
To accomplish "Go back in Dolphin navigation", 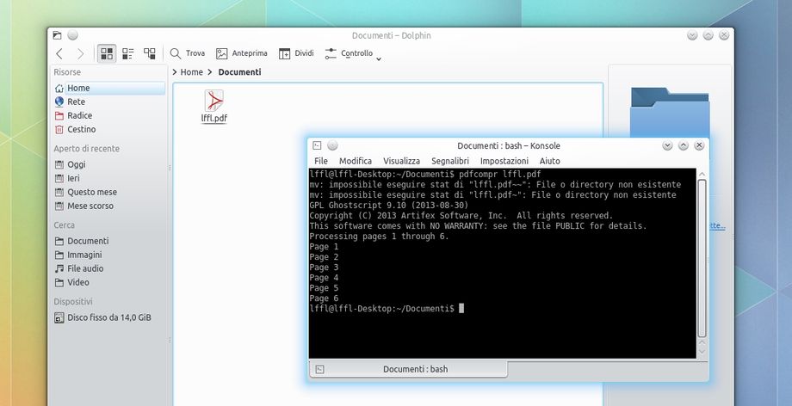I will (59, 53).
